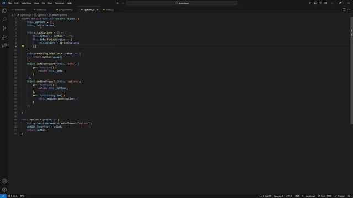The width and height of the screenshot is (353, 198).
Task: Click line number 9 in the gutter
Action: click(x=16, y=46)
